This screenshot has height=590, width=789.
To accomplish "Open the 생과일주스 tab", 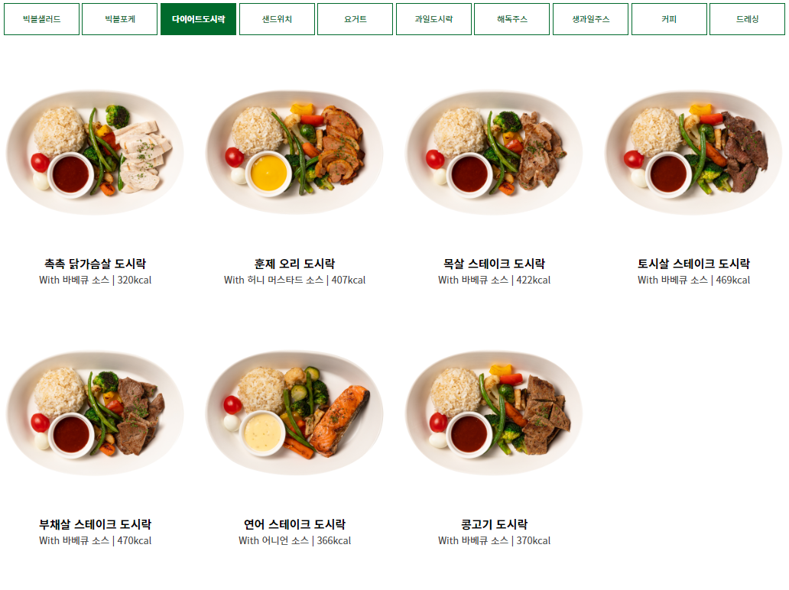I will (x=591, y=19).
